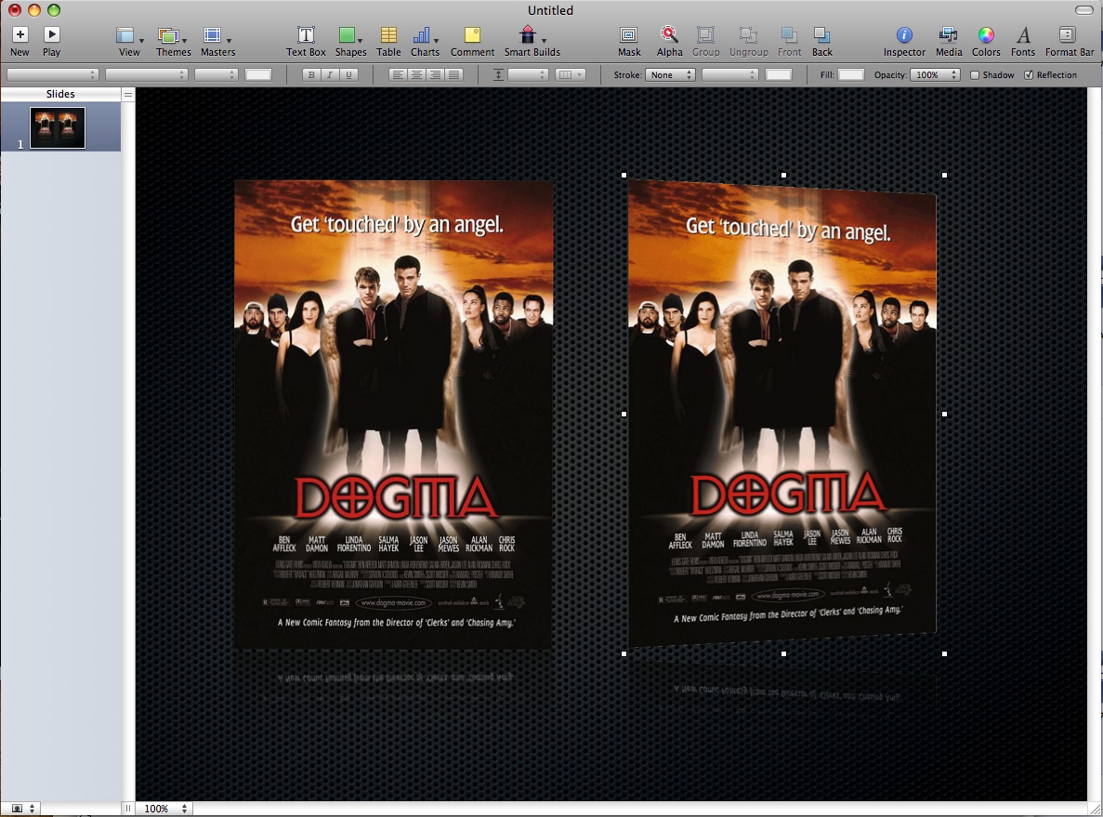Open the stroke width dropdown
The image size is (1103, 817).
tap(730, 74)
